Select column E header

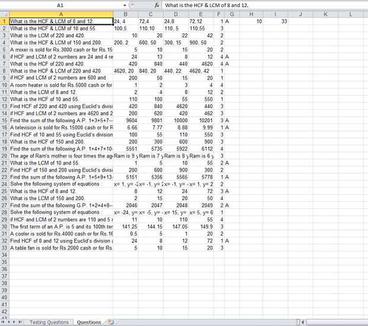click(201, 14)
